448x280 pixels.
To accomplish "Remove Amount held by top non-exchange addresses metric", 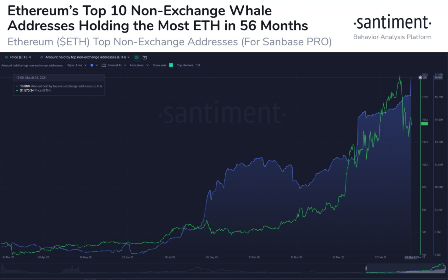I will 128,57.
